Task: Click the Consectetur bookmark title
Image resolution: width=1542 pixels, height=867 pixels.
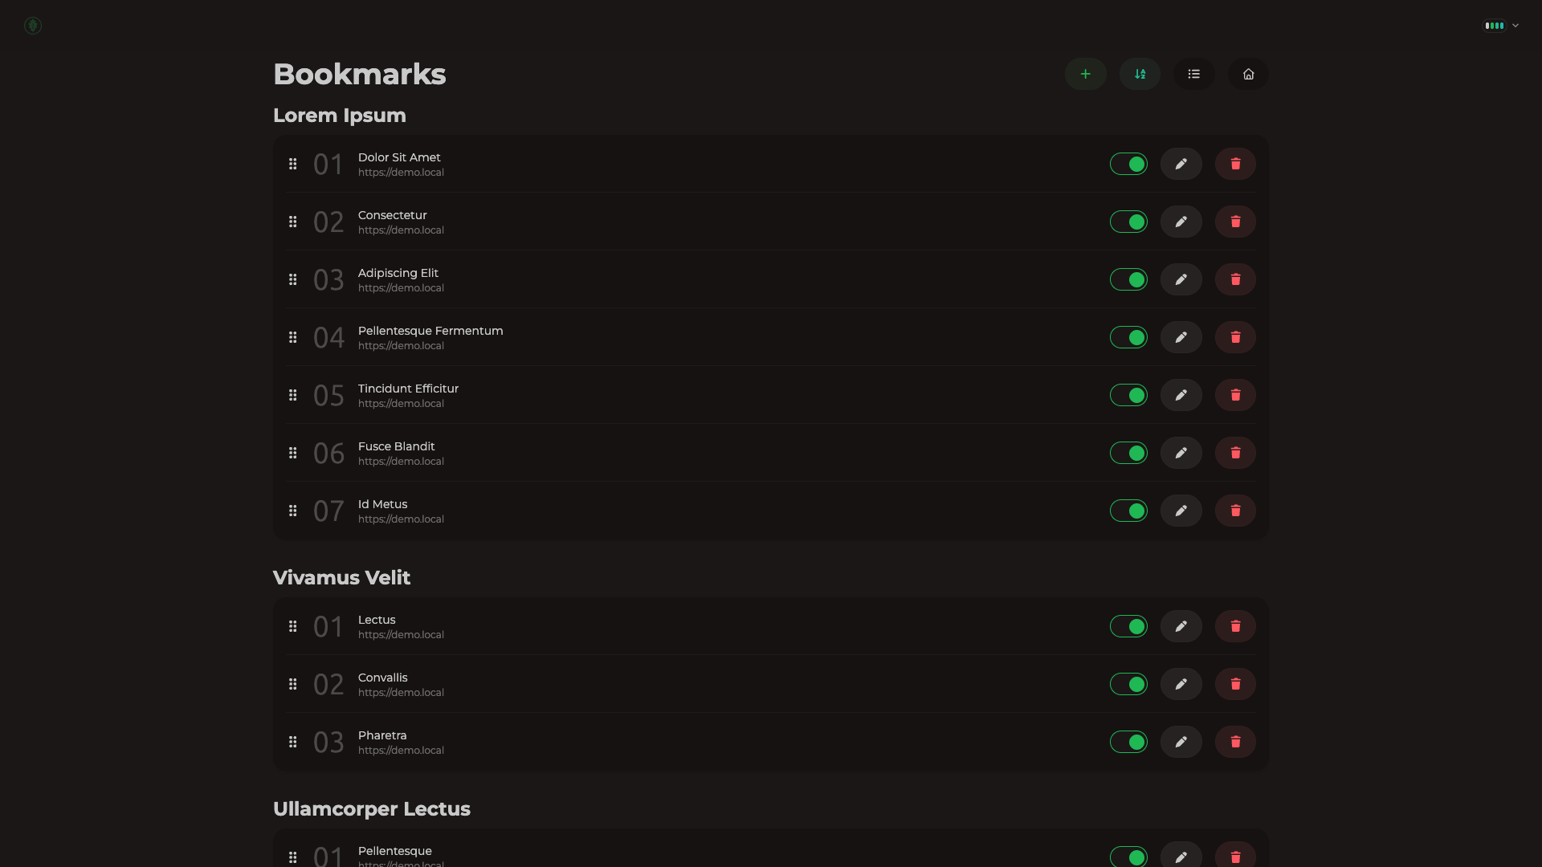Action: click(x=393, y=215)
